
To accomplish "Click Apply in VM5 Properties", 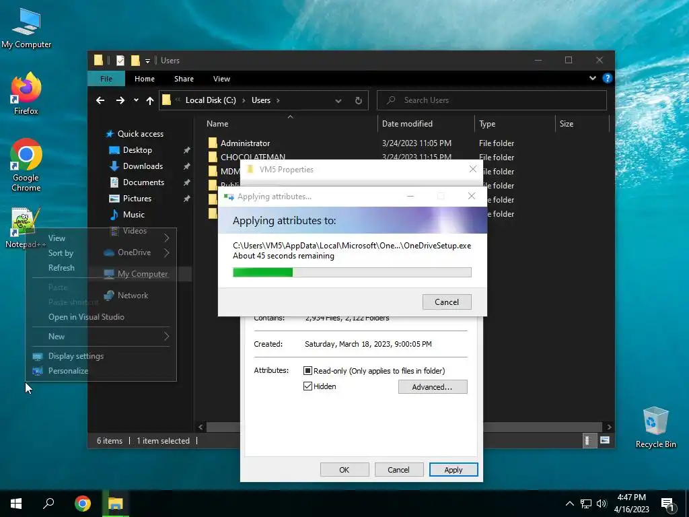I will click(454, 469).
